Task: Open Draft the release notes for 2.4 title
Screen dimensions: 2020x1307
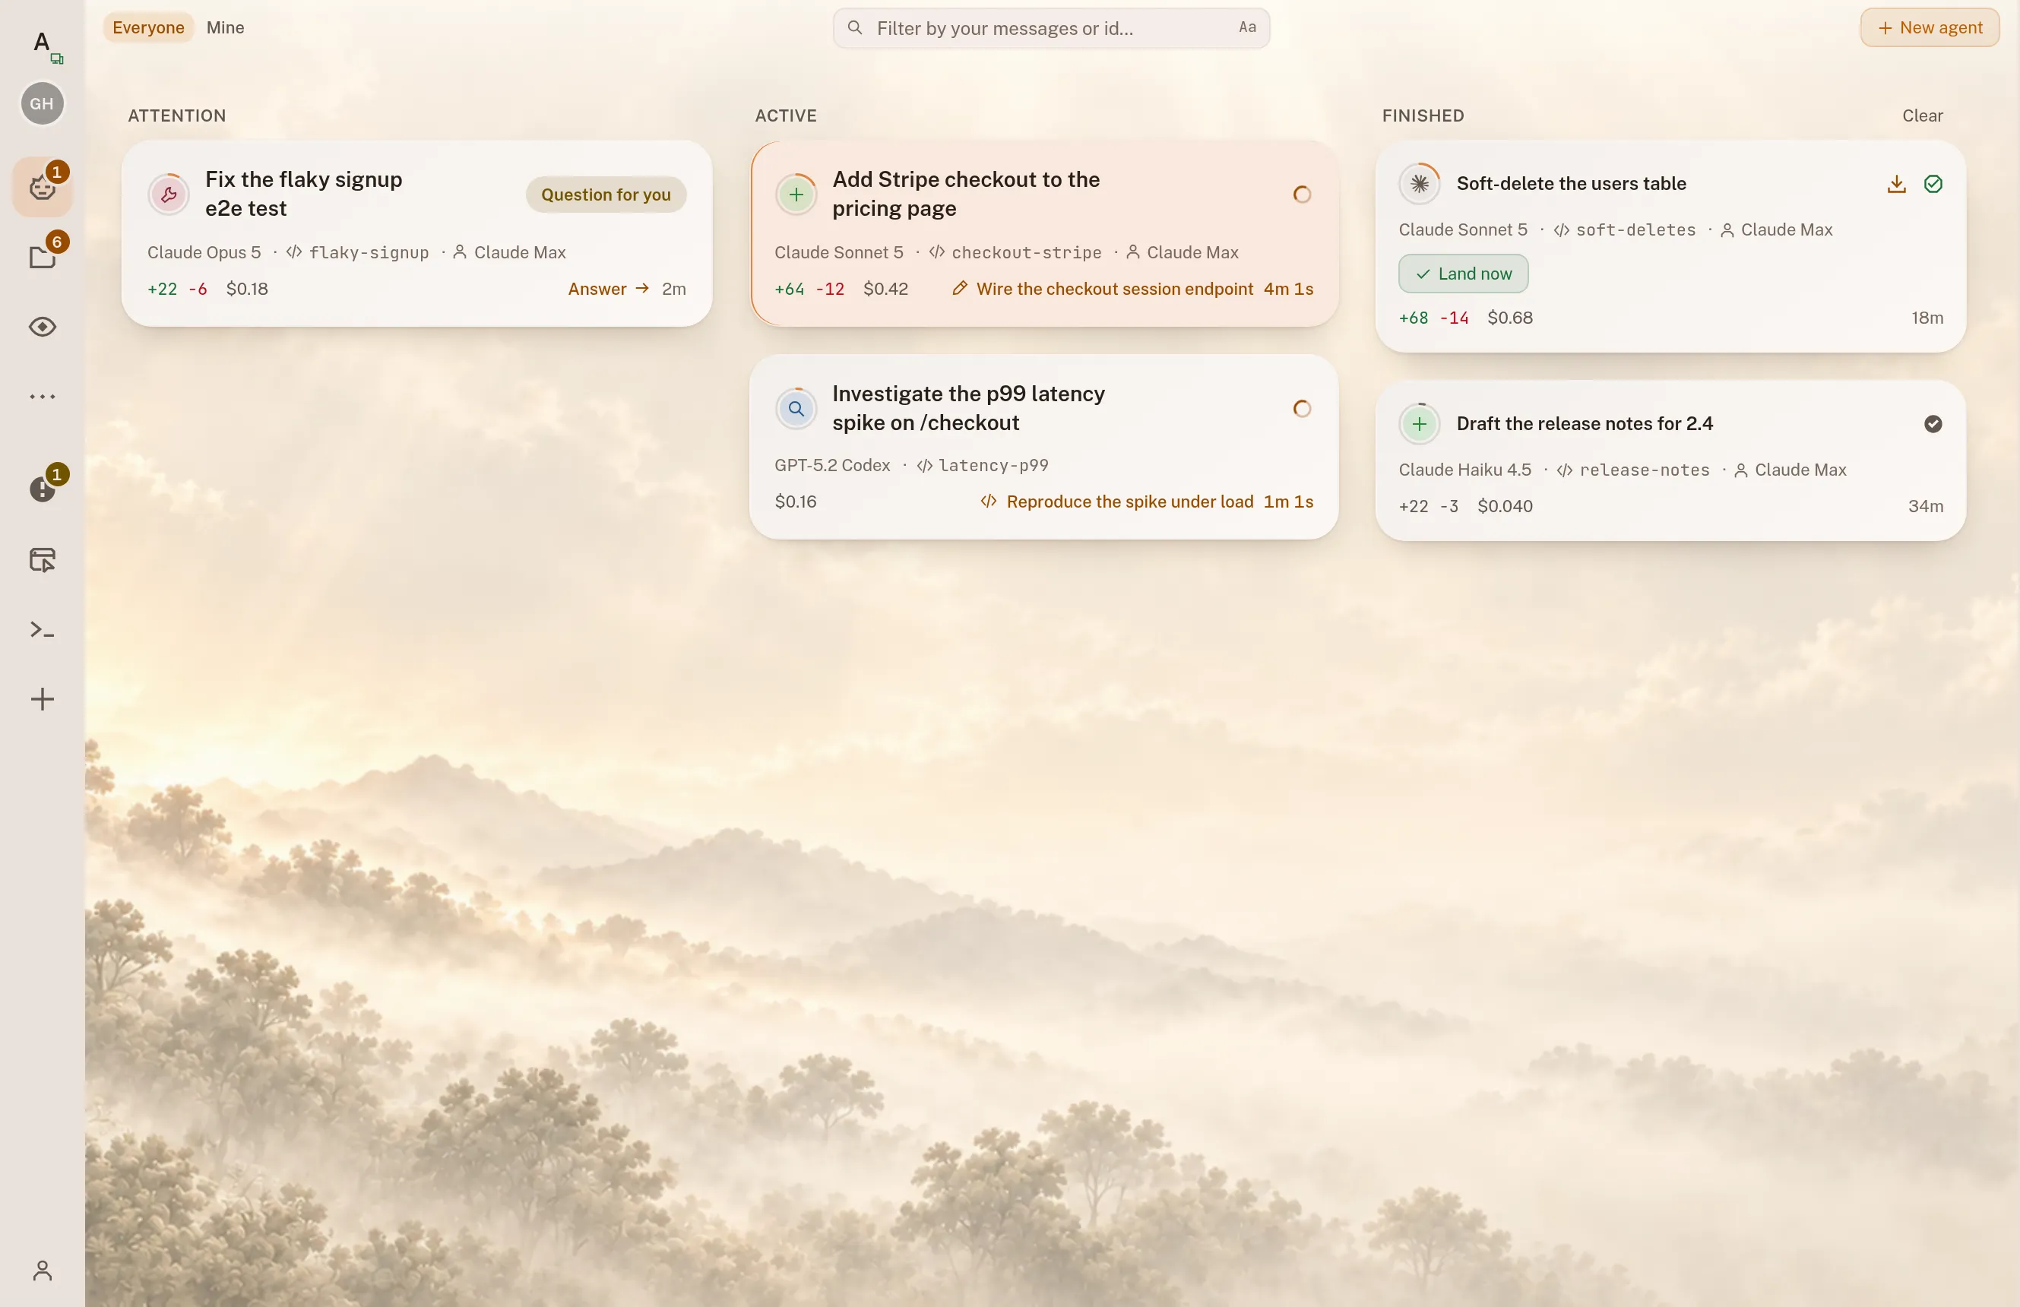Action: tap(1584, 423)
